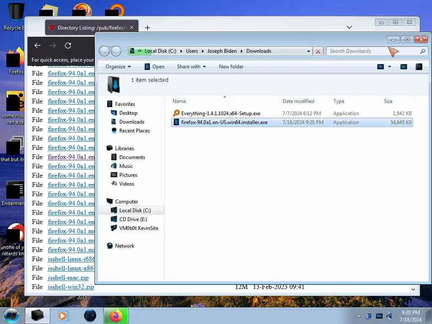
Task: Select the Directory Listing Firefox tab
Action: pos(92,27)
